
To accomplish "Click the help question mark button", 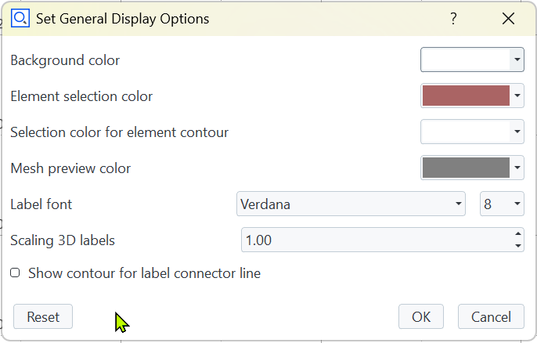I will tap(453, 19).
